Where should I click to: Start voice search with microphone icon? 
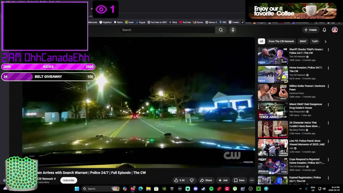pyautogui.click(x=233, y=30)
